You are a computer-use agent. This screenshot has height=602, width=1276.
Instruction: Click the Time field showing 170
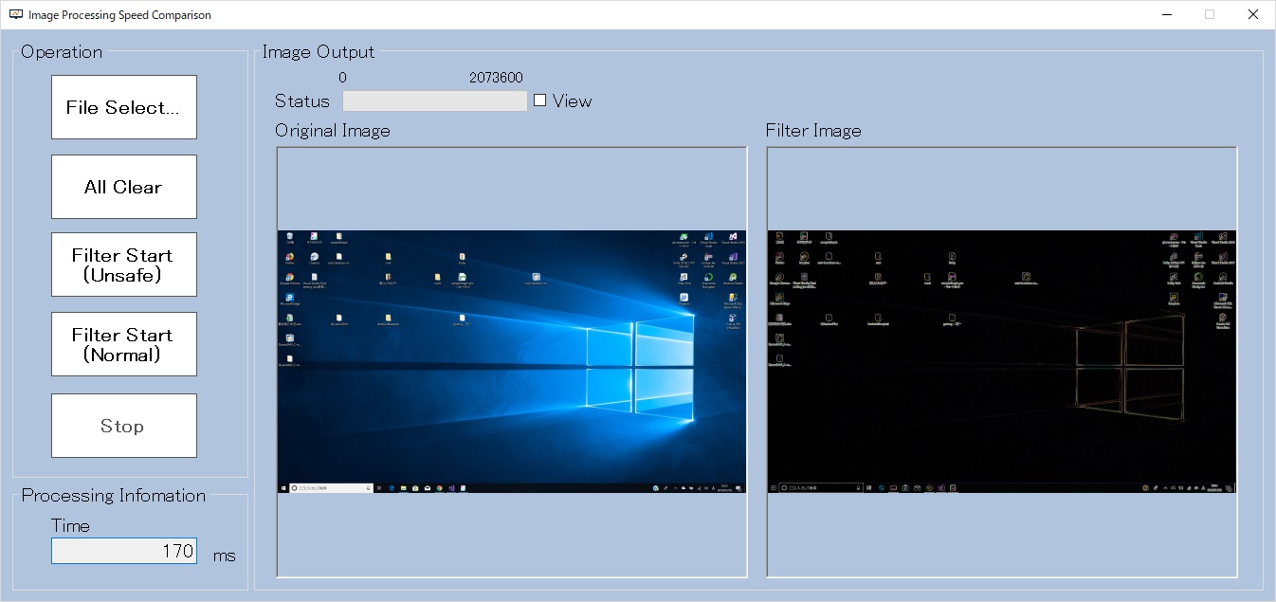123,551
